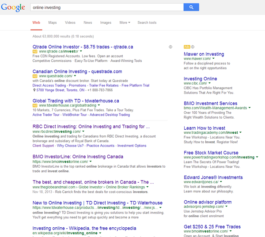Expand arrow next to Online Broker Rankings

(148, 187)
